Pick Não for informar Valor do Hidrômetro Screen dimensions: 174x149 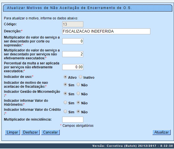(x=78, y=102)
